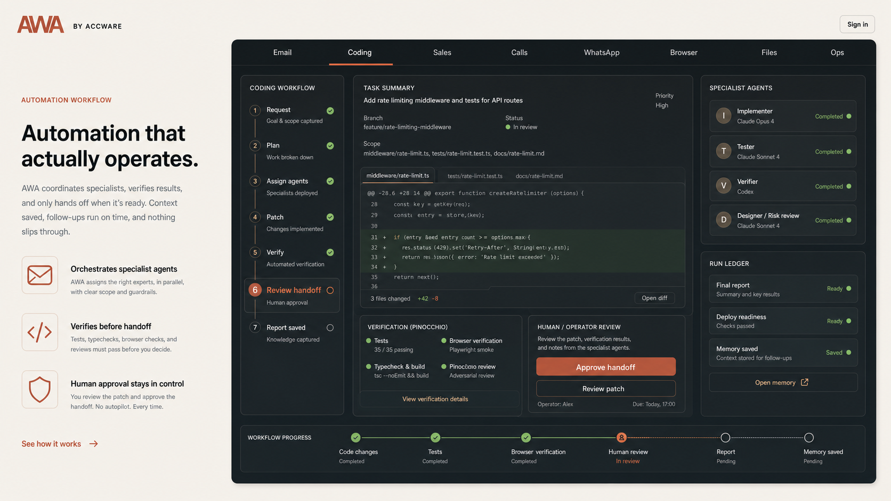The image size is (891, 501).
Task: Click the Open memory link
Action: 783,382
